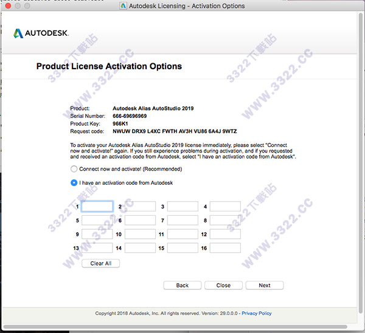Click activation code field 16

click(x=225, y=249)
